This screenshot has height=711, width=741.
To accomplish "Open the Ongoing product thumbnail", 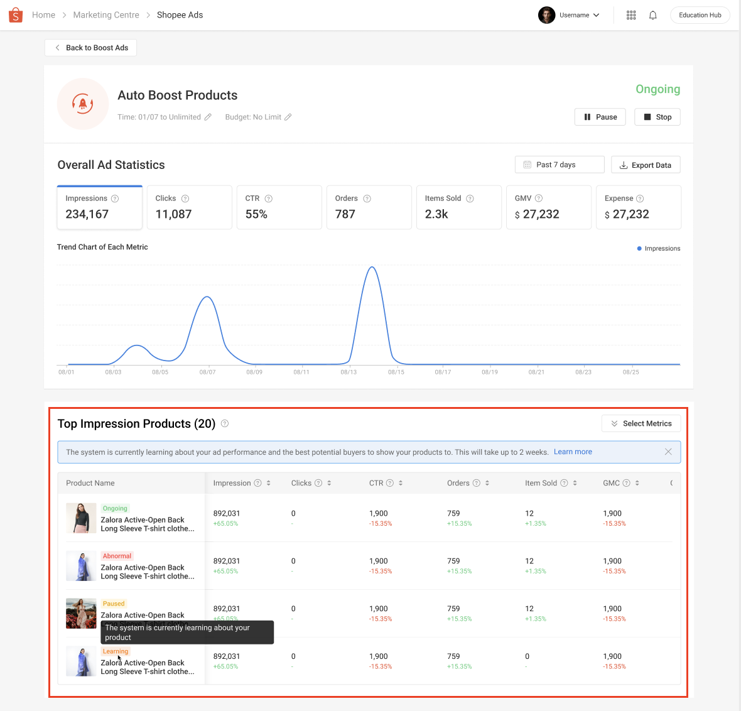I will 81,518.
